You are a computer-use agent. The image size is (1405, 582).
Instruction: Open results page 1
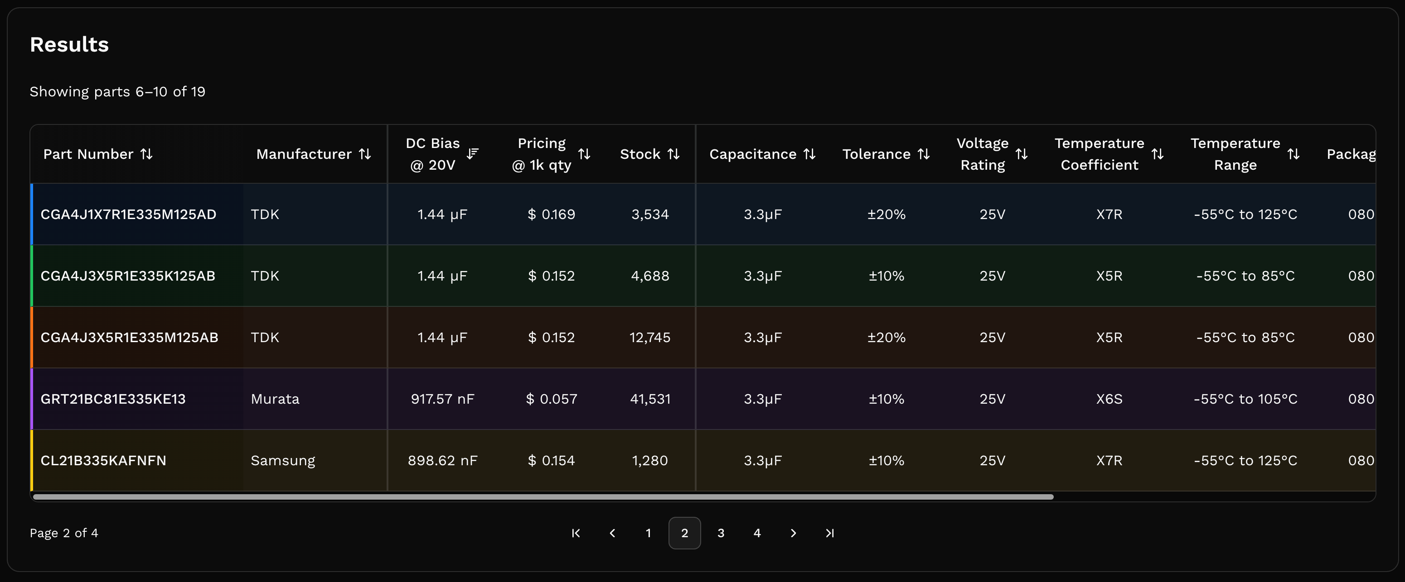649,533
